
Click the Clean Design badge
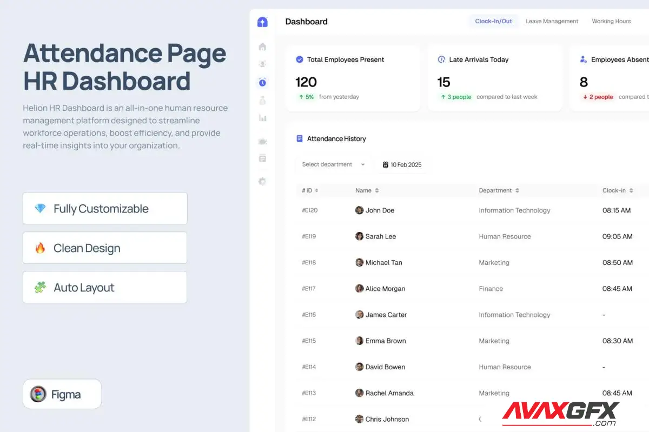(105, 248)
